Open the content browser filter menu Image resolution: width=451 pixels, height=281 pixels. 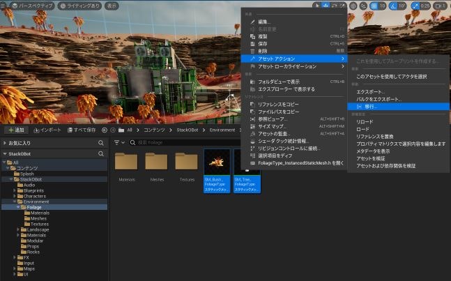tap(119, 142)
